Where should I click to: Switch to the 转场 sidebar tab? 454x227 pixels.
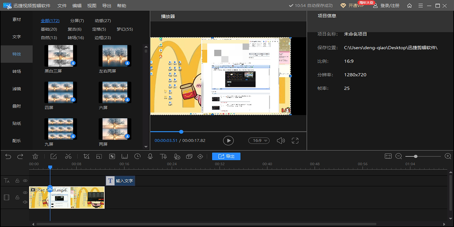click(x=17, y=72)
